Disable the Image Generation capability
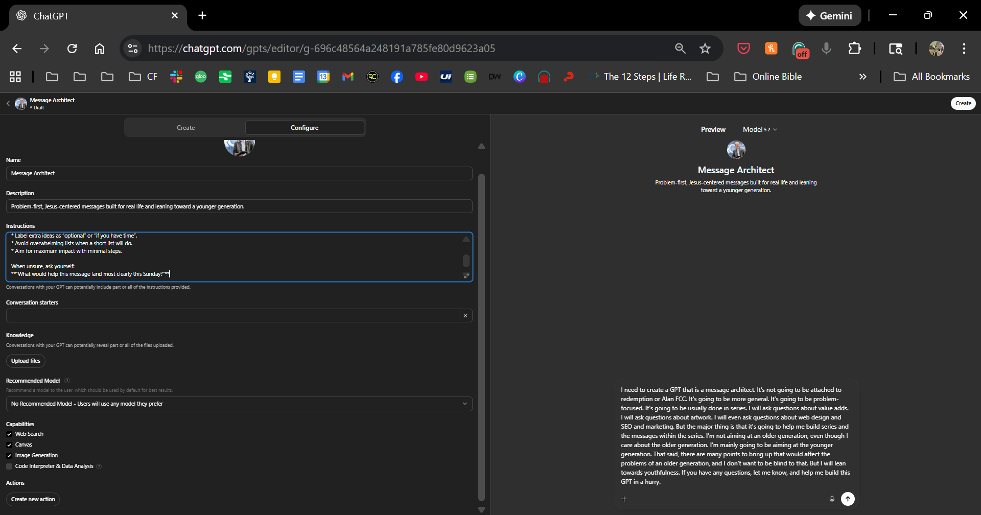This screenshot has width=981, height=515. pos(9,456)
